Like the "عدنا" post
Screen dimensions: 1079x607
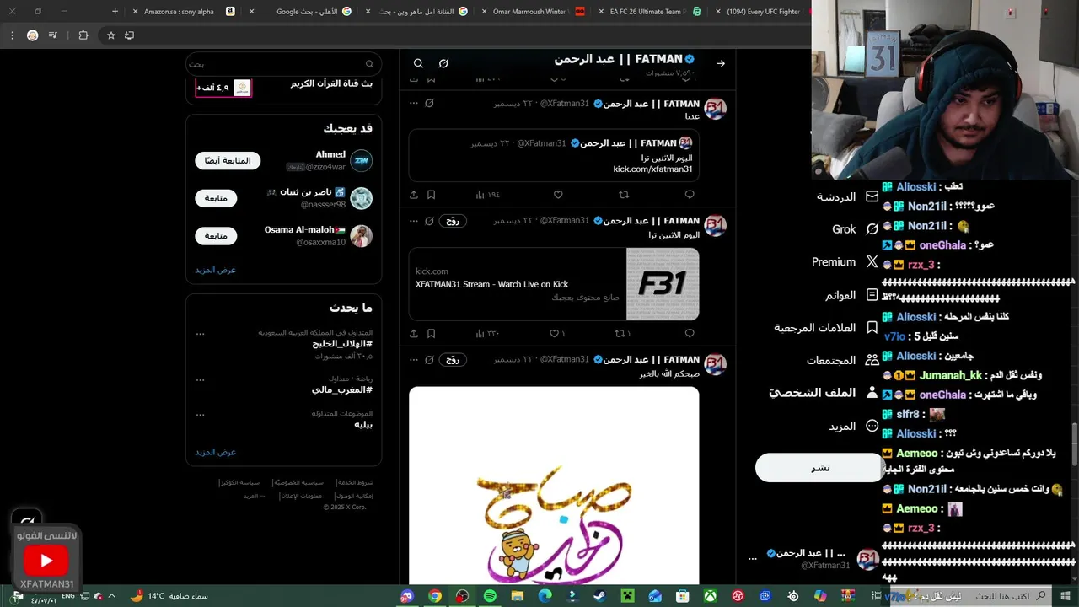(x=558, y=195)
